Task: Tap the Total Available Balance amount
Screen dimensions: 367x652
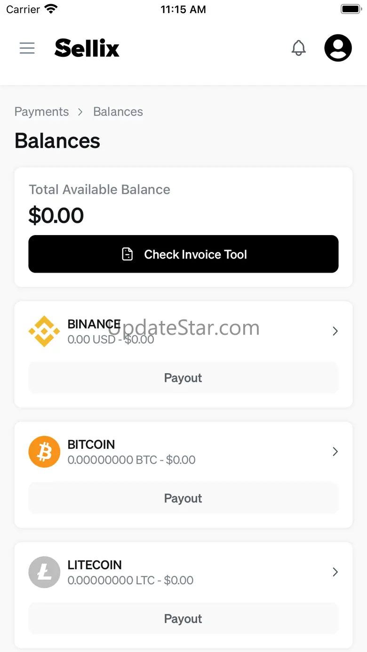Action: point(56,216)
